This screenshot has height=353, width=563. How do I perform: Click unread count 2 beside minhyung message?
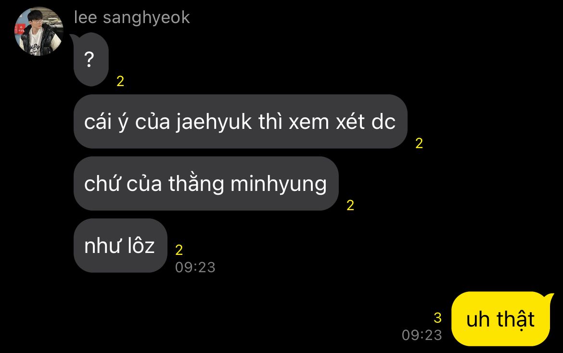tap(350, 205)
